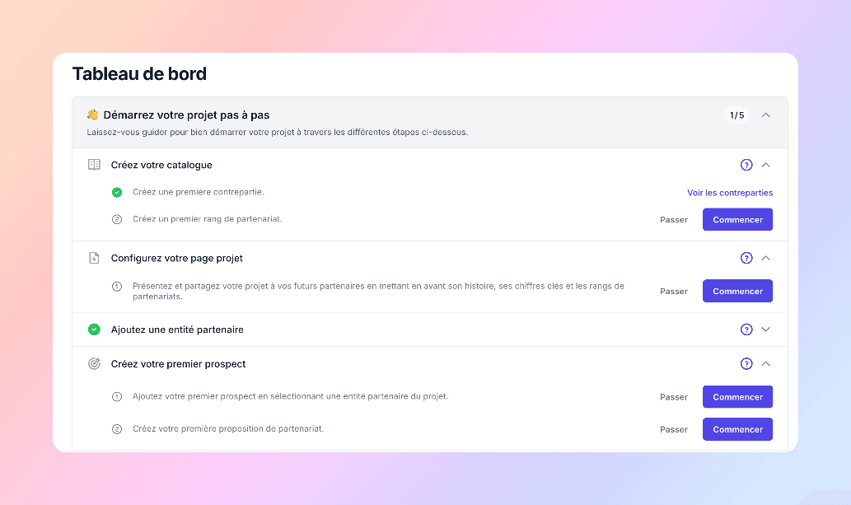Click the 1/5 progress badge

click(737, 115)
